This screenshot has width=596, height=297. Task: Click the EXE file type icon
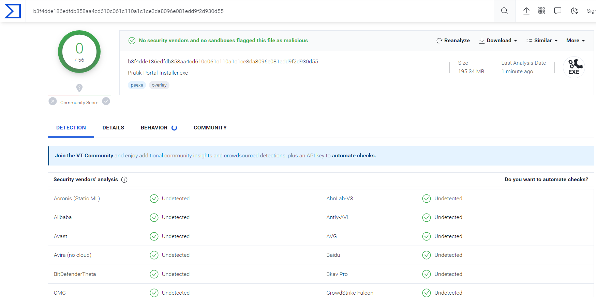click(573, 67)
